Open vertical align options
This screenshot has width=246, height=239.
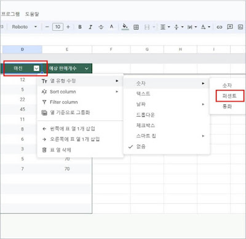[x=178, y=27]
